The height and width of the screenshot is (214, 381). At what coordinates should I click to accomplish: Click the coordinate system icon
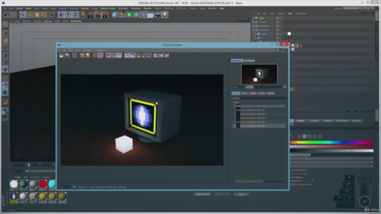point(82,15)
